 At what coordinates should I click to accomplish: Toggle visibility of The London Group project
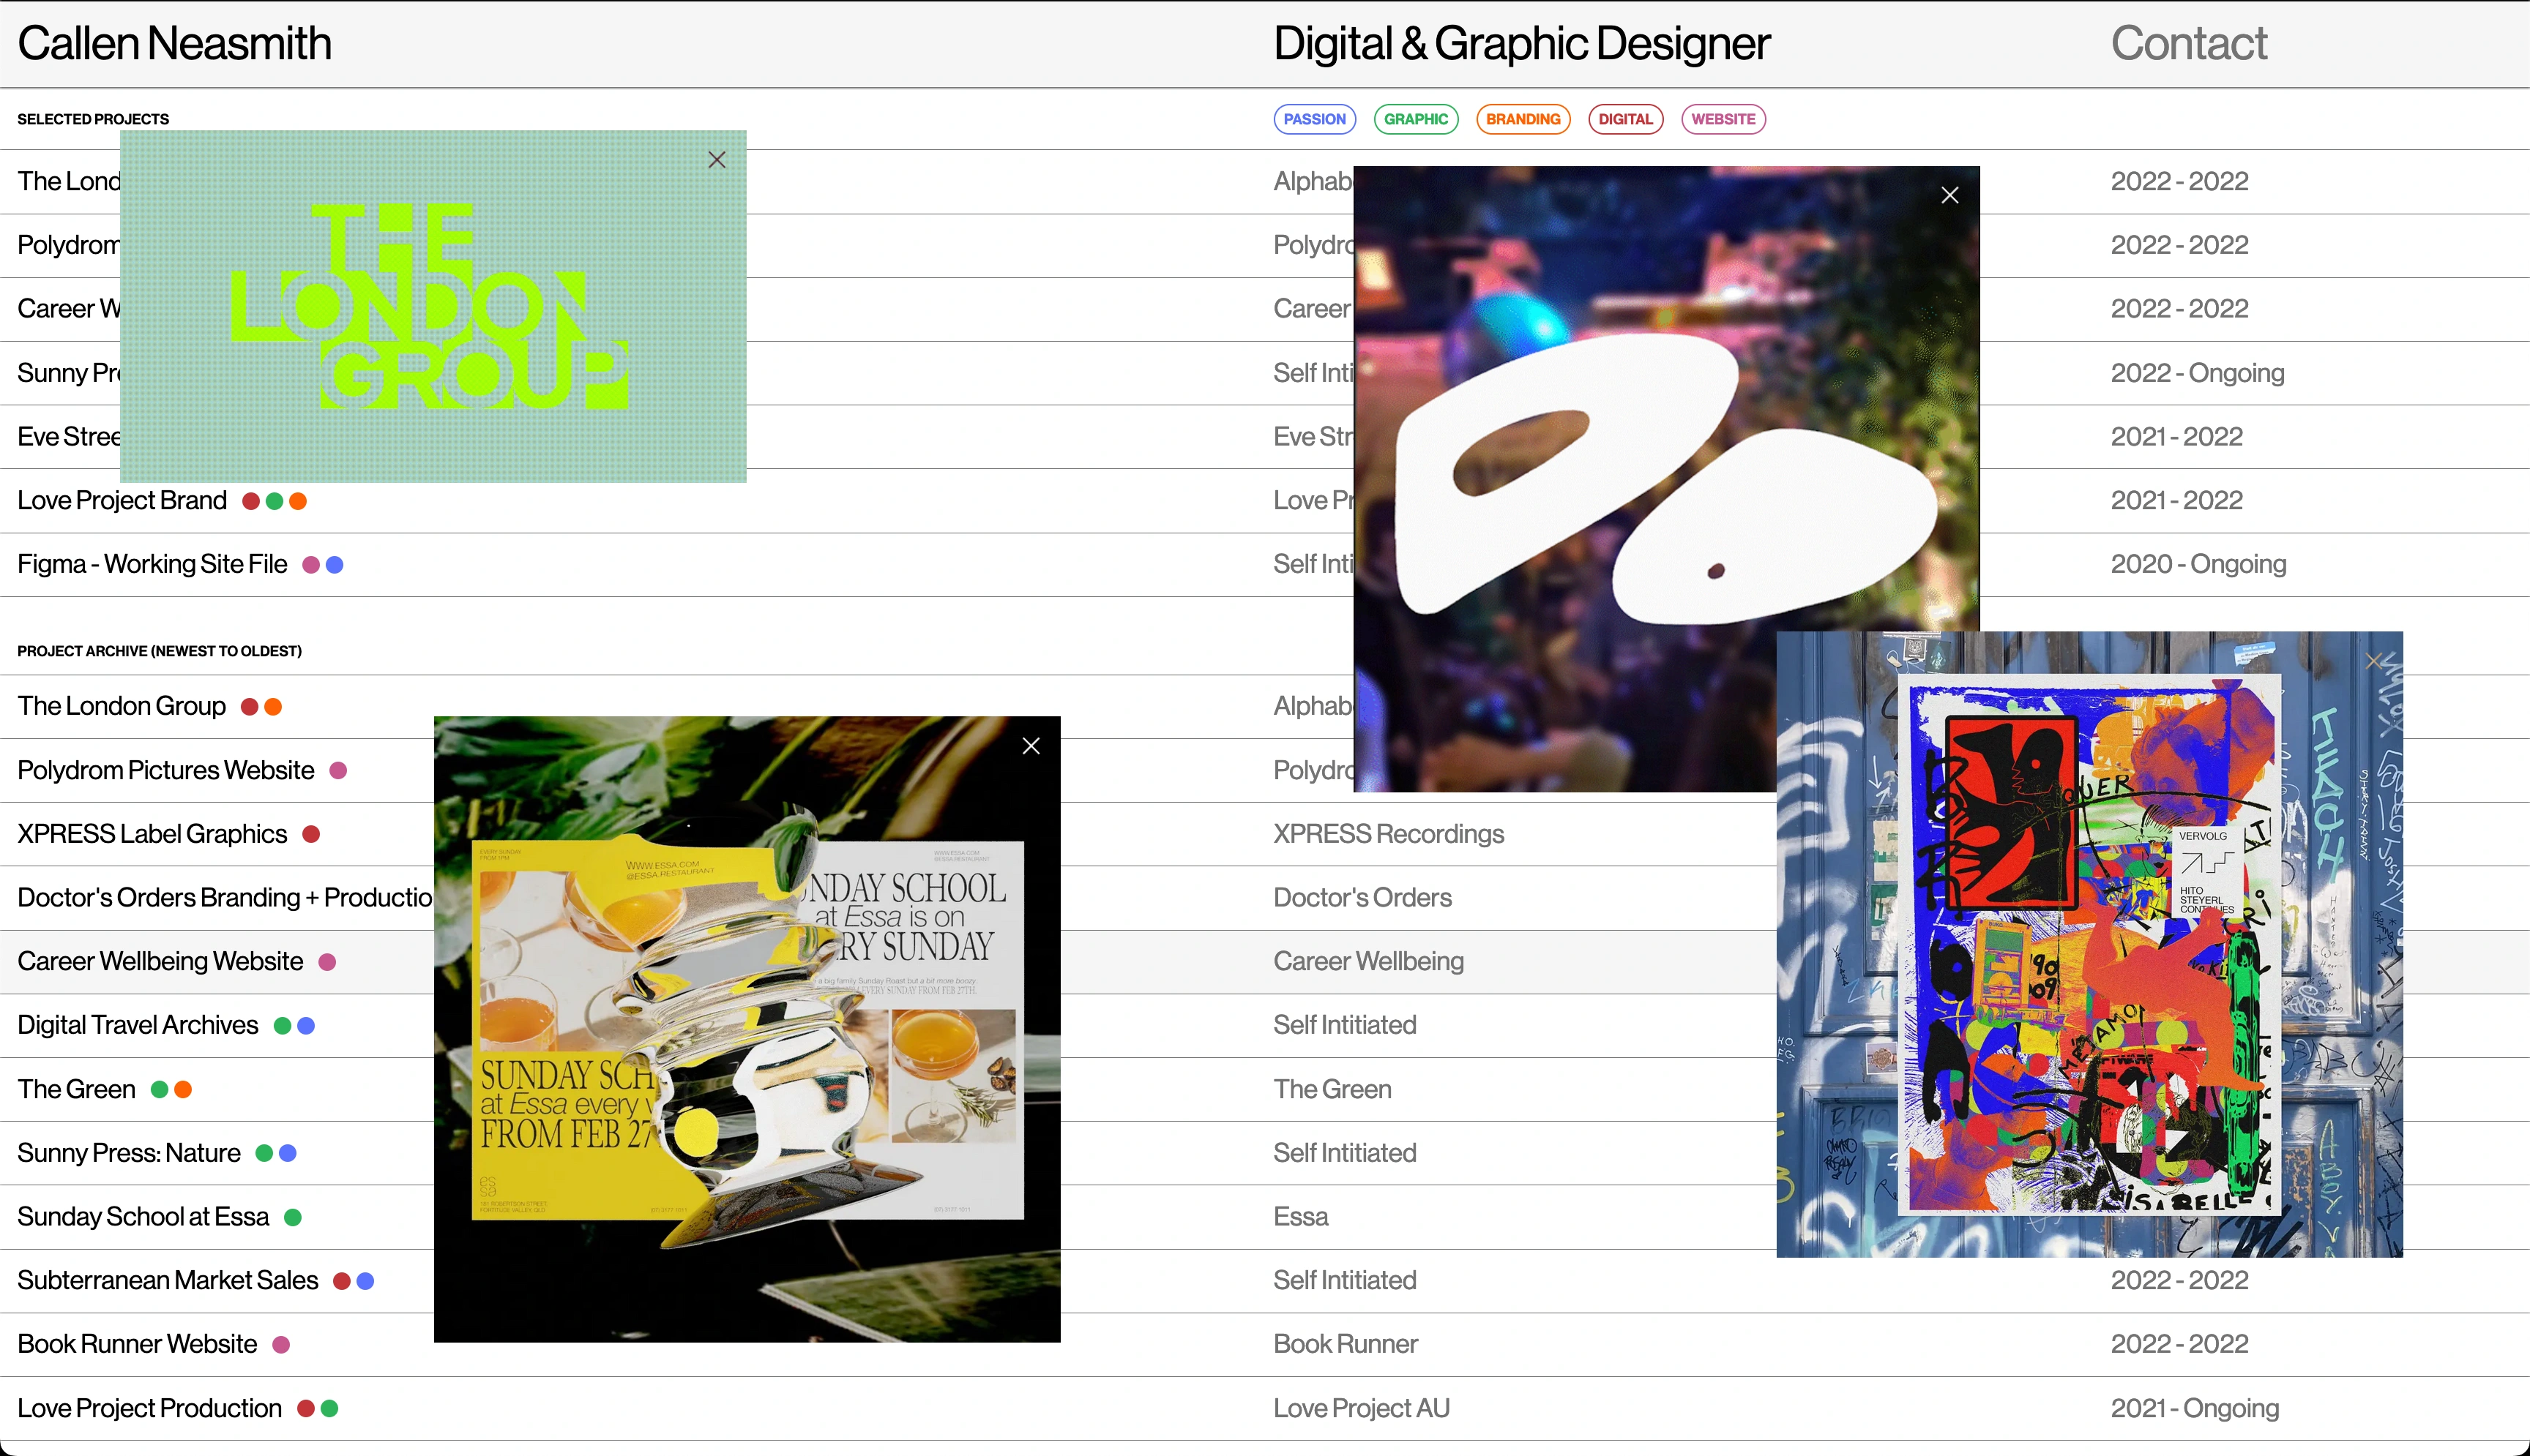click(x=717, y=157)
